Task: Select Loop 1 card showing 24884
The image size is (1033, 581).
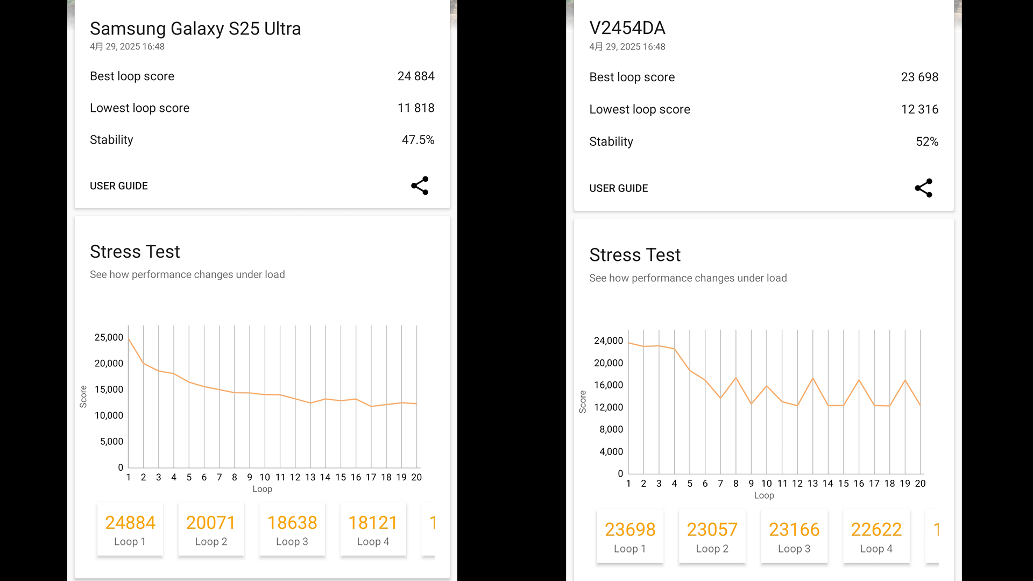Action: pyautogui.click(x=130, y=529)
